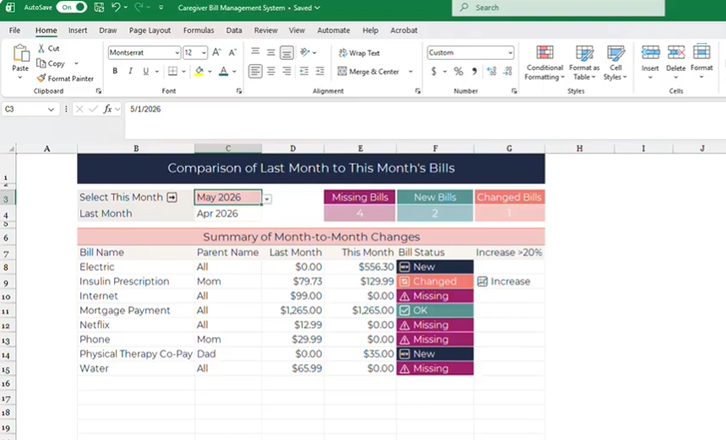Open the Font Color dropdown arrow
Image resolution: width=726 pixels, height=440 pixels.
point(234,71)
